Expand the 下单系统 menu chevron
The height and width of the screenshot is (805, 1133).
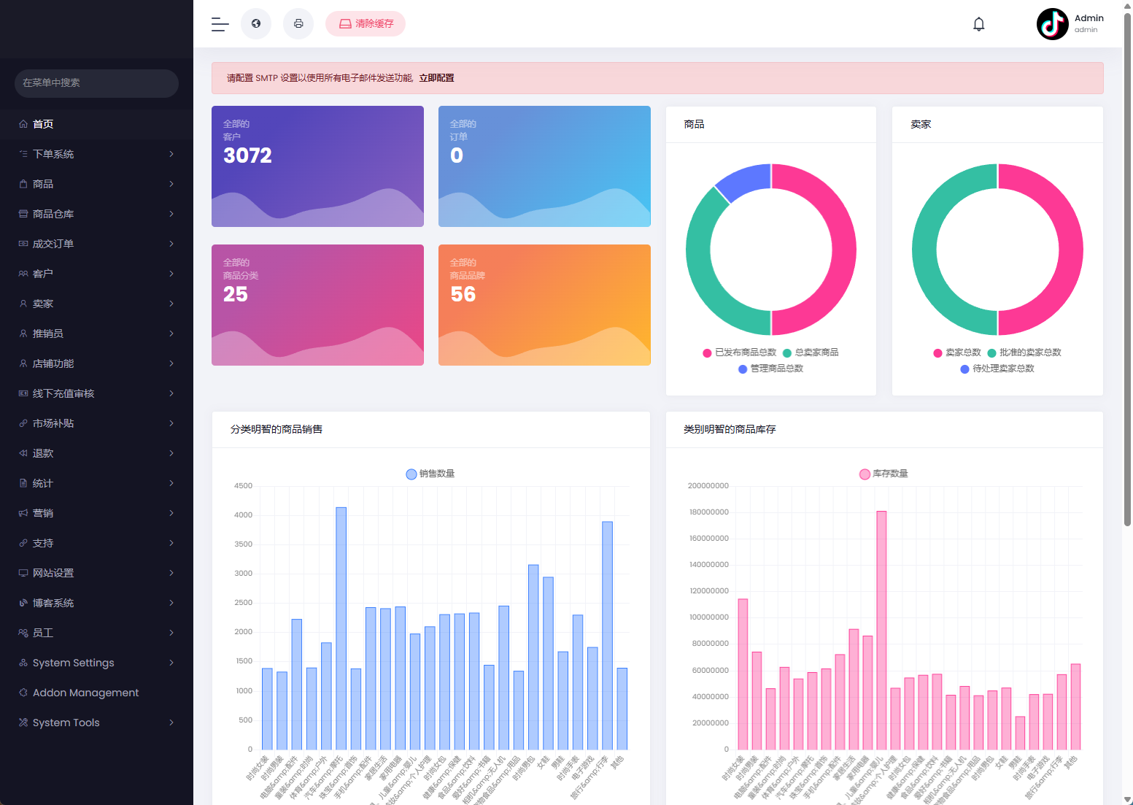(x=171, y=154)
